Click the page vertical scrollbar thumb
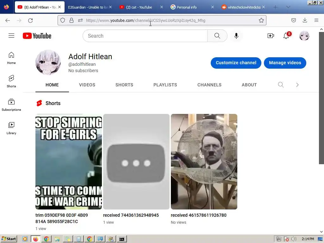The height and width of the screenshot is (243, 324). tap(321, 98)
